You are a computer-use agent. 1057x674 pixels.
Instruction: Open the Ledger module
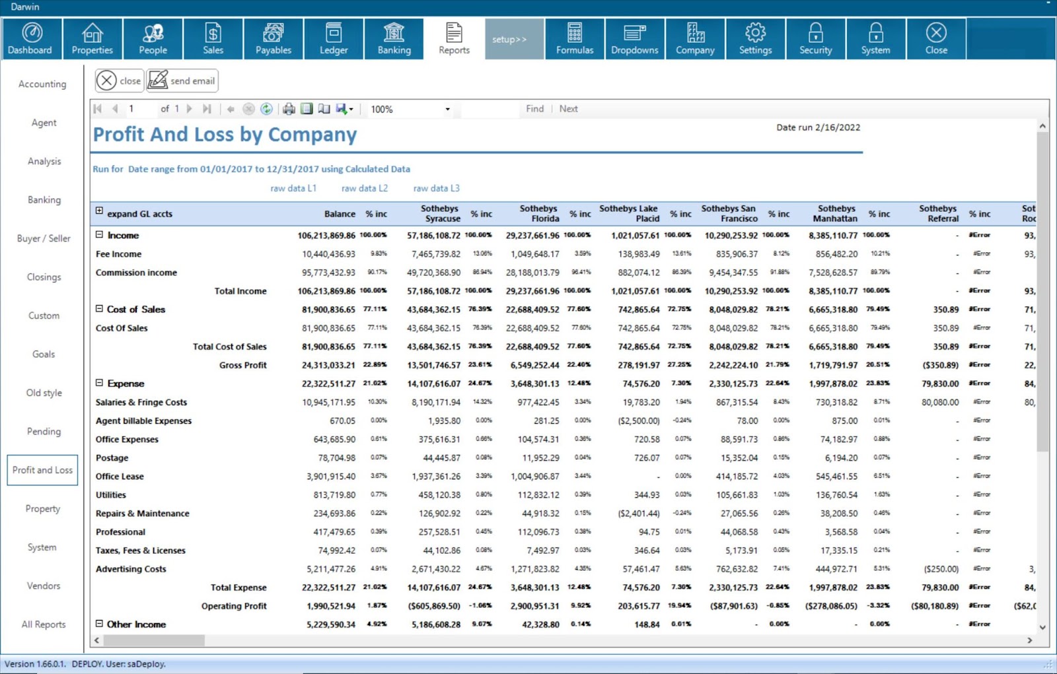click(x=334, y=39)
